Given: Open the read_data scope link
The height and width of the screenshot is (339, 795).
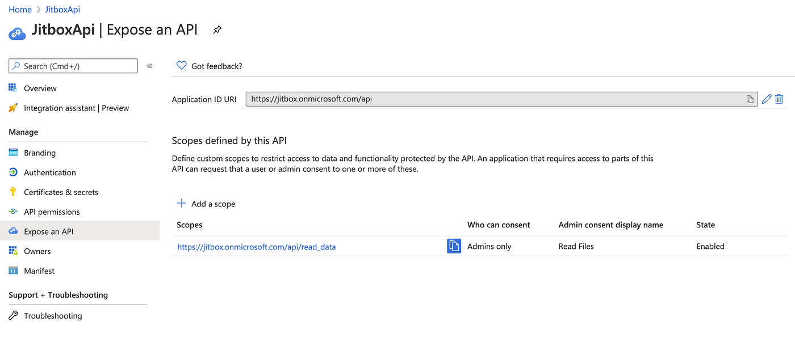Looking at the screenshot, I should click(256, 246).
